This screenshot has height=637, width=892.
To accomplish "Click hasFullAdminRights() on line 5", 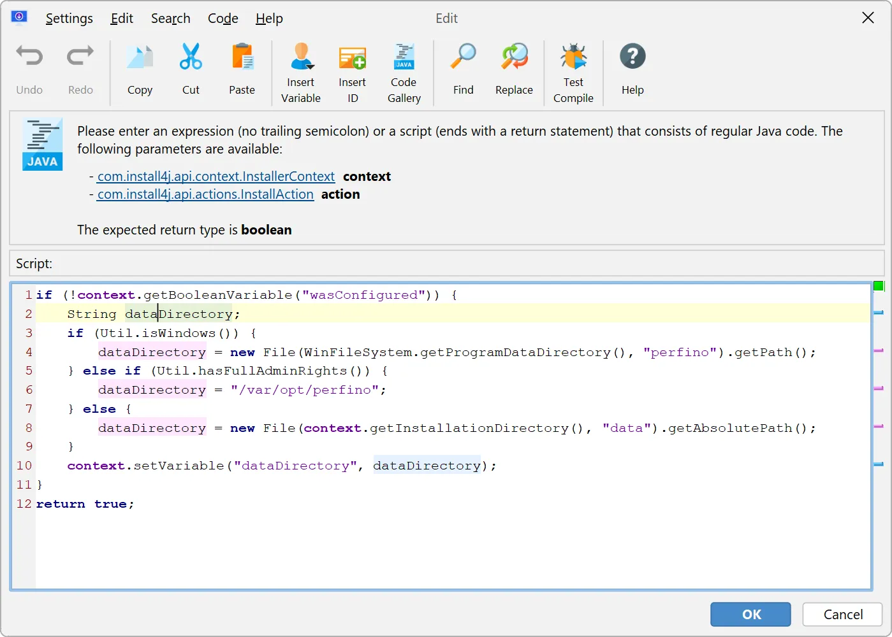I will tap(284, 371).
